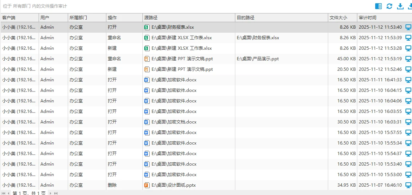Select the 设计图纸.pptx 删除 row
The height and width of the screenshot is (195, 412).
coord(206,185)
